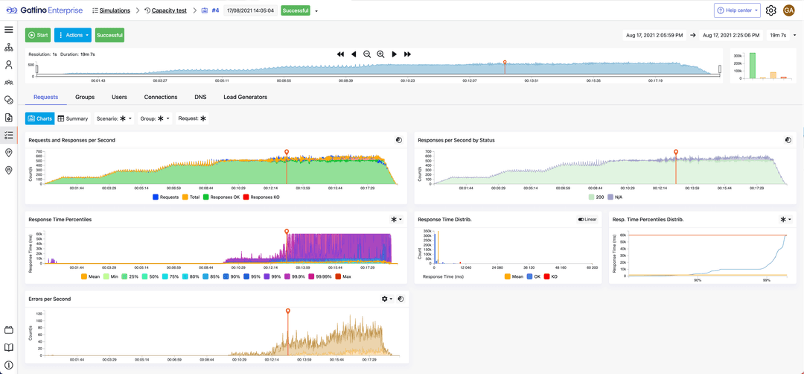Click the settings gear icon
Viewport: 804px width, 374px height.
(x=770, y=10)
